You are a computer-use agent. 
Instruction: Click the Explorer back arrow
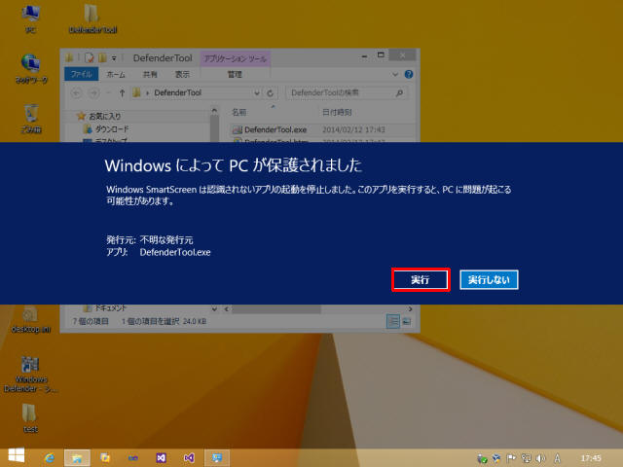click(76, 93)
